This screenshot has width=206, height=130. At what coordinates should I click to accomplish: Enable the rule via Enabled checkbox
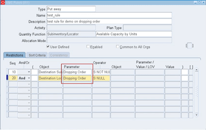click(88, 46)
